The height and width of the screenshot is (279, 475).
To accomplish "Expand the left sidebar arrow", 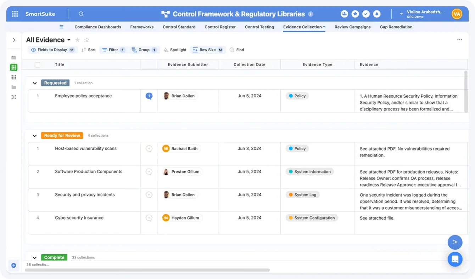I will point(14,40).
